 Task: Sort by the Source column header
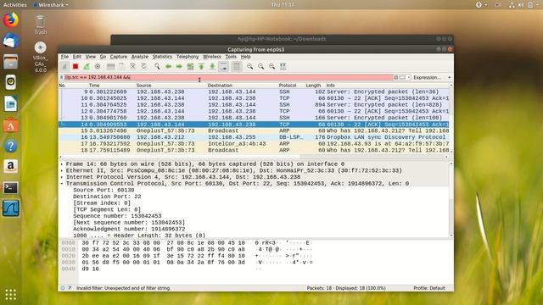[x=143, y=86]
